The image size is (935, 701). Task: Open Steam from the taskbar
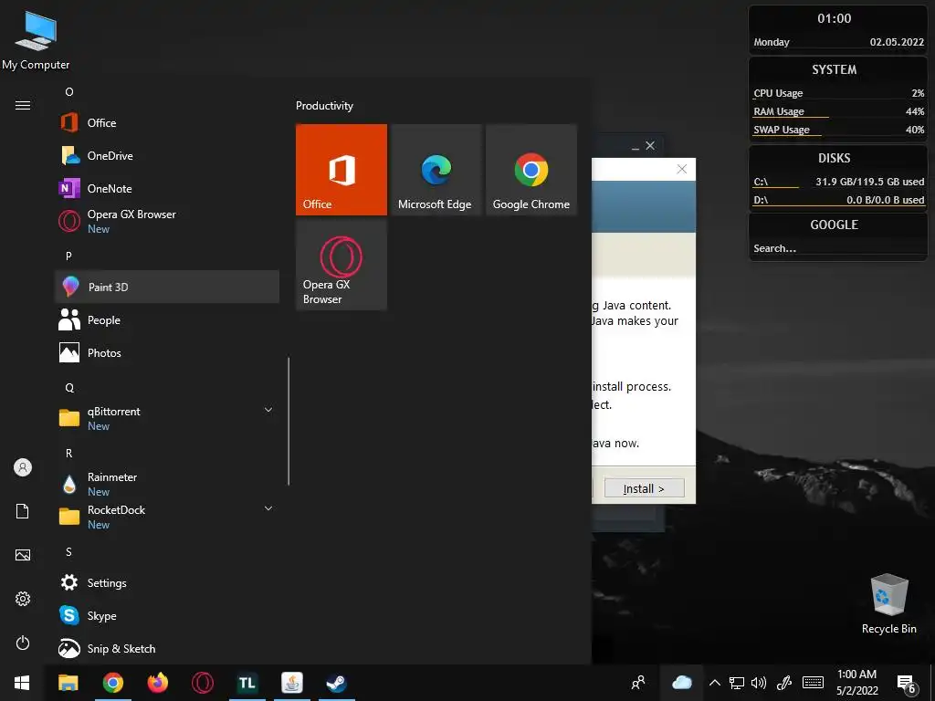click(336, 683)
